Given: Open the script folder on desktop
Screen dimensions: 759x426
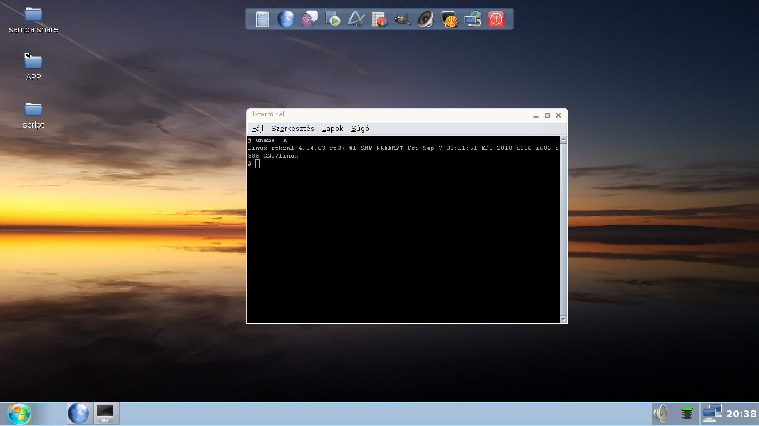Looking at the screenshot, I should tap(33, 115).
